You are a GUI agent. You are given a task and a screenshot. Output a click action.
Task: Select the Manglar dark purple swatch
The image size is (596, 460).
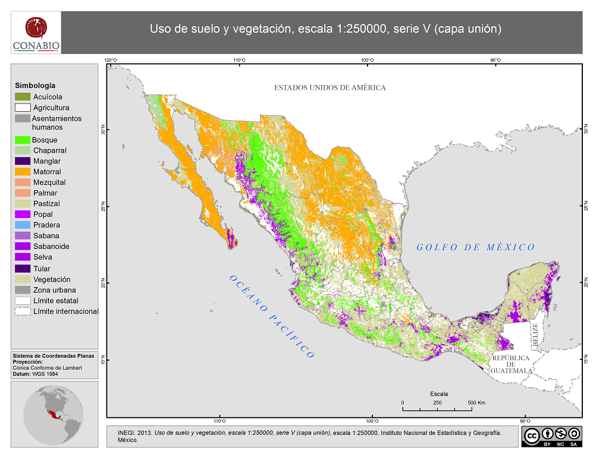(23, 161)
